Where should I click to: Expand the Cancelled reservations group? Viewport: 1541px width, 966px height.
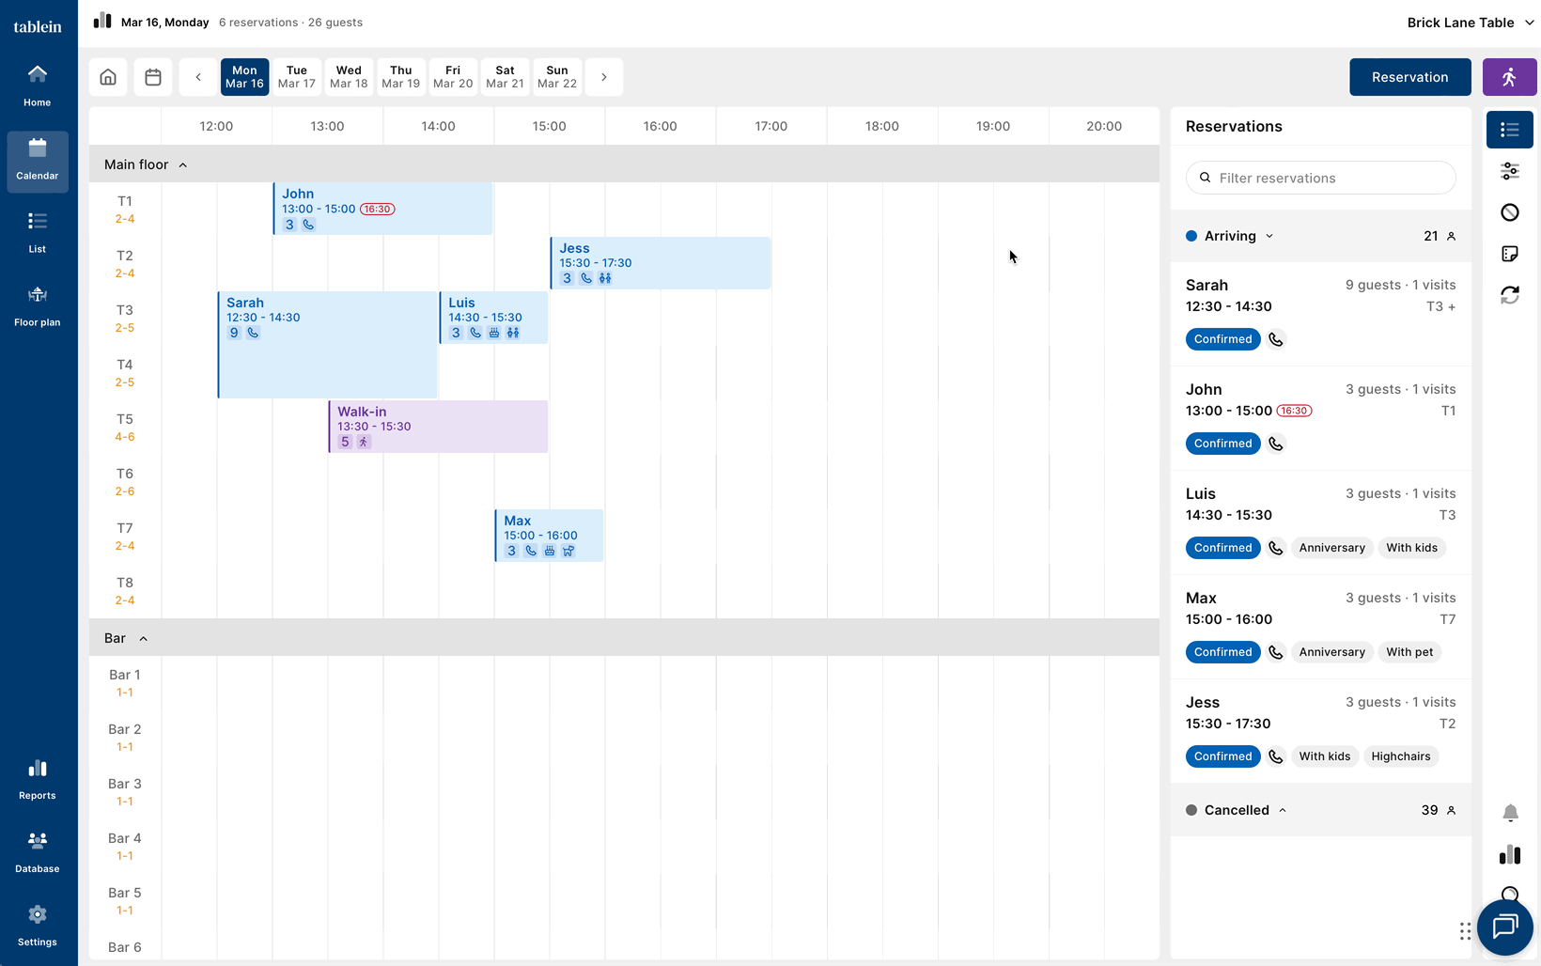tap(1283, 810)
